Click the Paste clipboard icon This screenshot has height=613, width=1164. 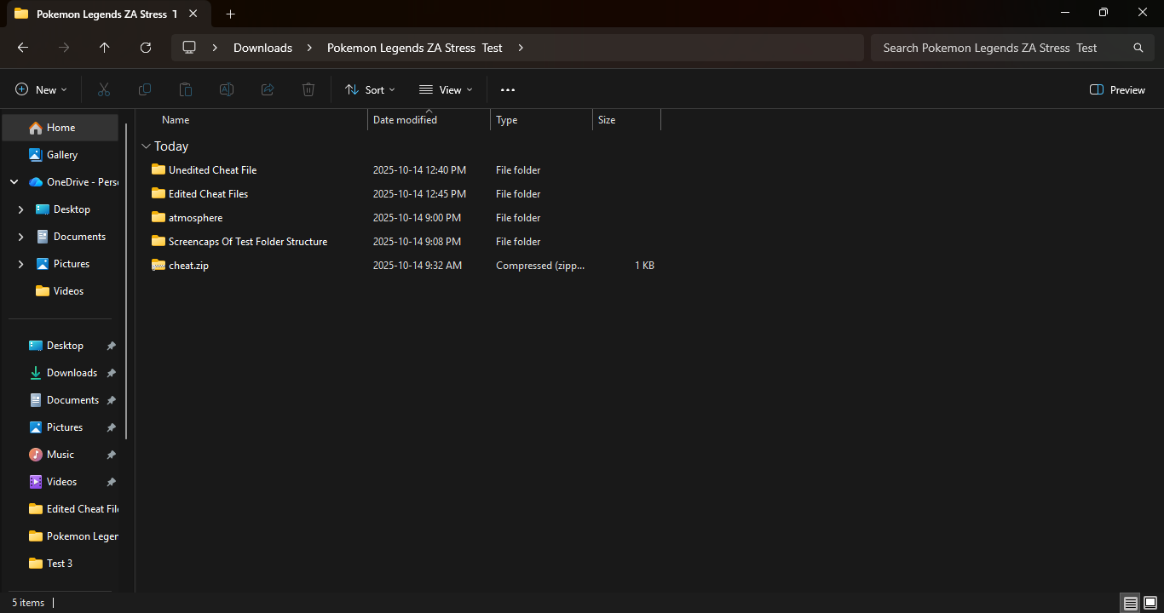[186, 89]
